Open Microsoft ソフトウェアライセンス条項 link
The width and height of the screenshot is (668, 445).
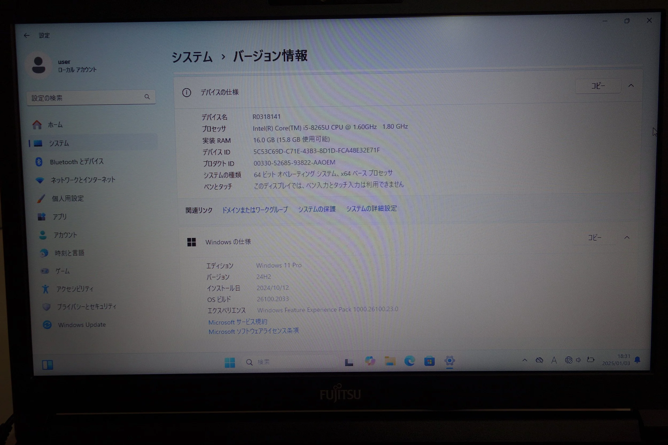coord(253,331)
